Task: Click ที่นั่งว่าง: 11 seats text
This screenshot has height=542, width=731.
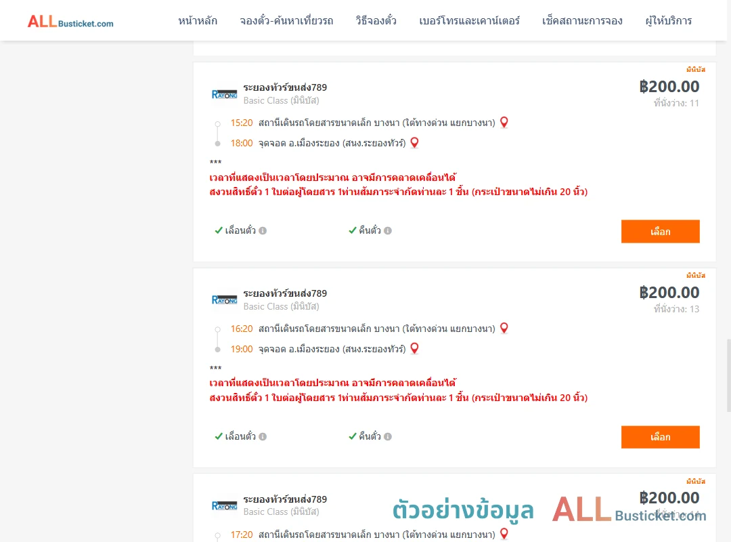Action: tap(676, 103)
